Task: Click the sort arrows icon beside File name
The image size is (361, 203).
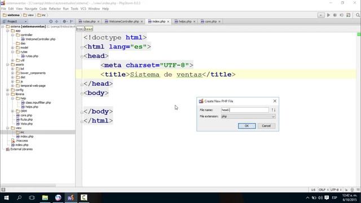Action: [273, 110]
